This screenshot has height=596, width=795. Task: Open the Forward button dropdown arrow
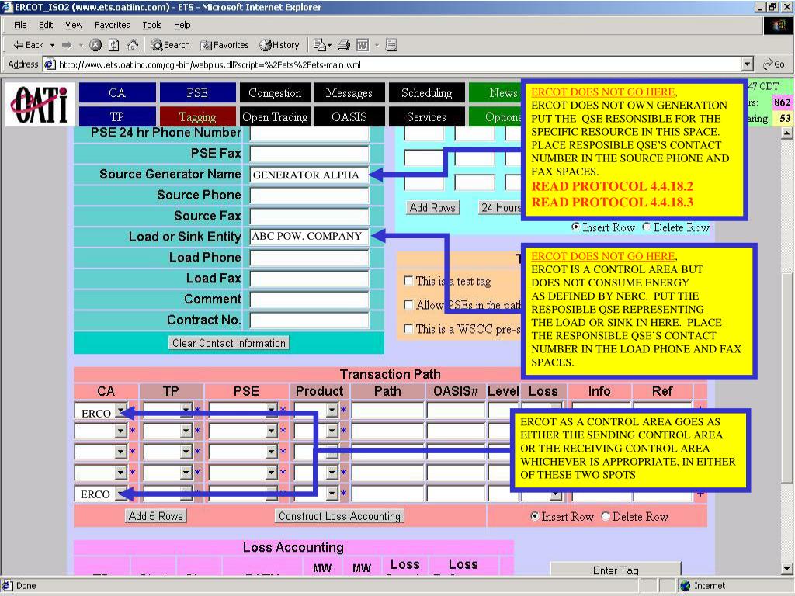[x=81, y=45]
